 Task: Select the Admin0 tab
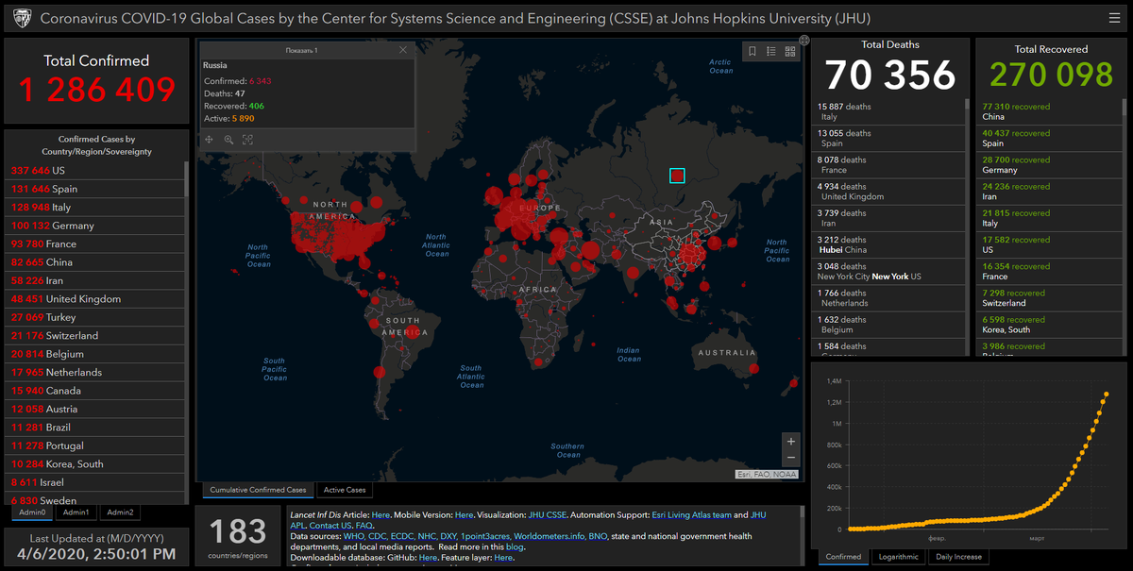click(x=31, y=512)
